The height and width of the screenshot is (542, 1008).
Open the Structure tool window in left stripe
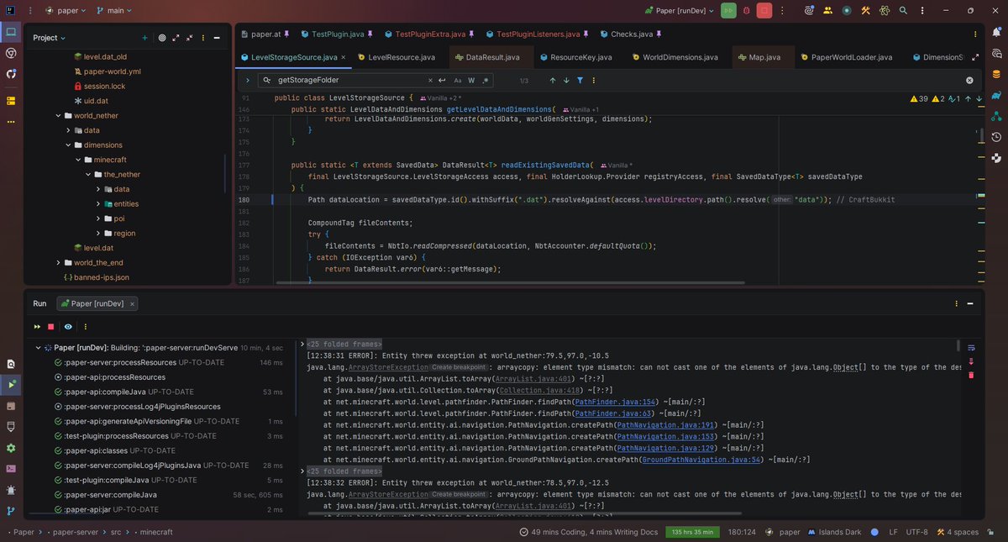point(11,100)
